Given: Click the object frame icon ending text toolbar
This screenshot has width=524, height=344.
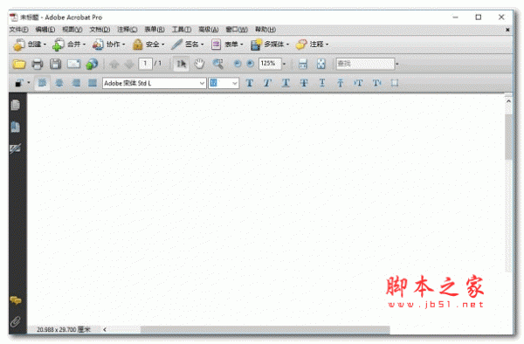Looking at the screenshot, I should pyautogui.click(x=395, y=83).
